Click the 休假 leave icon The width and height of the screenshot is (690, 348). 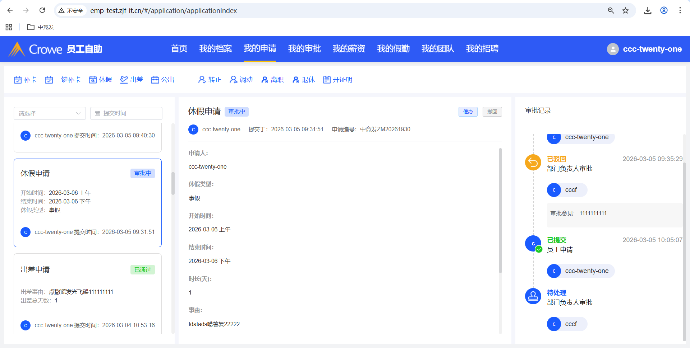93,80
